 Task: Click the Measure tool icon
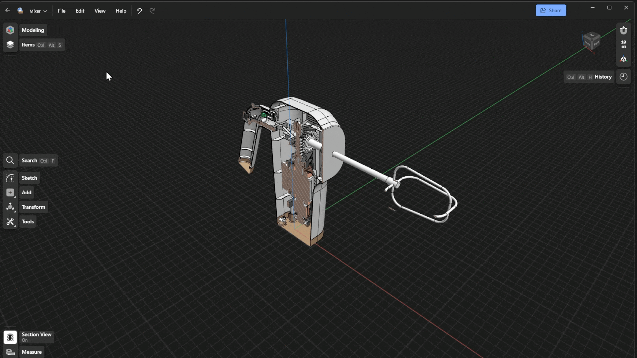click(x=10, y=352)
